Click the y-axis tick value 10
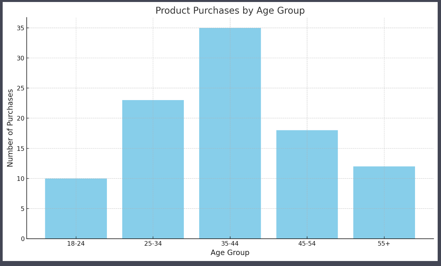 click(x=21, y=179)
